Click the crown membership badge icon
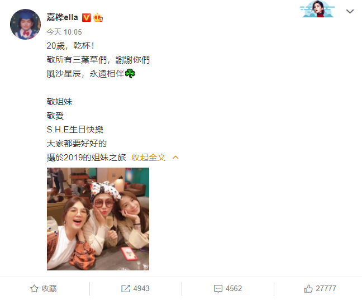This screenshot has height=300, width=362. (98, 17)
